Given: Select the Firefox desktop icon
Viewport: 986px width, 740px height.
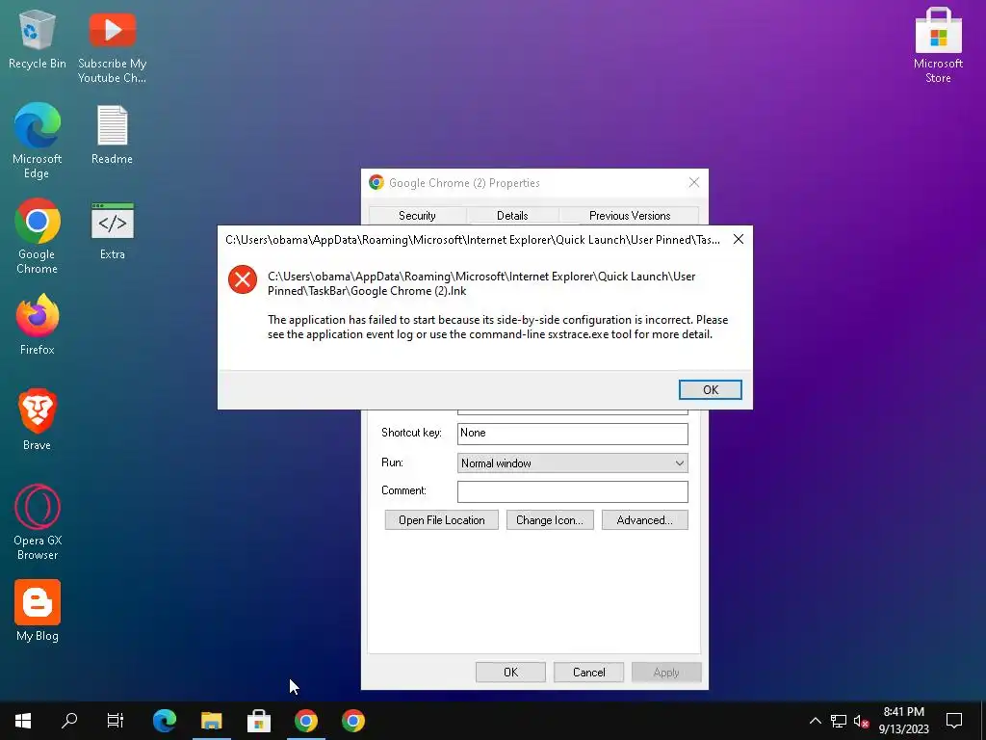Looking at the screenshot, I should [38, 325].
